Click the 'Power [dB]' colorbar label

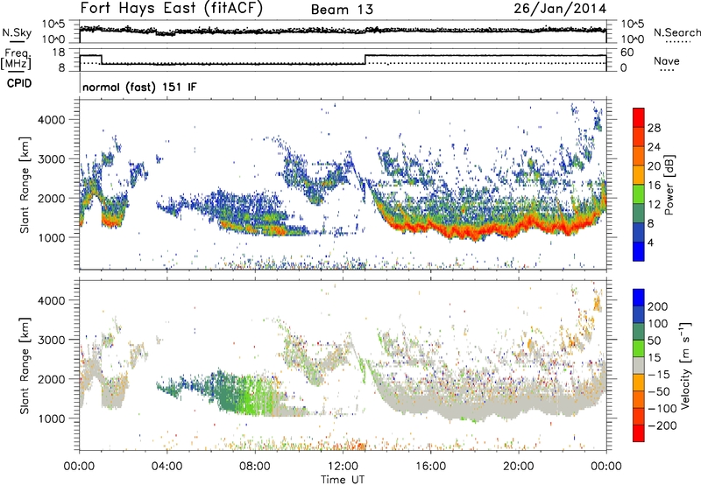point(669,185)
